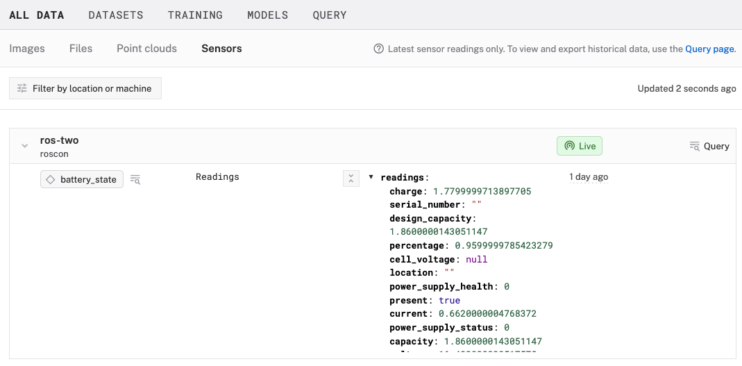This screenshot has height=366, width=742.
Task: Open the TRAINING tab
Action: [195, 15]
